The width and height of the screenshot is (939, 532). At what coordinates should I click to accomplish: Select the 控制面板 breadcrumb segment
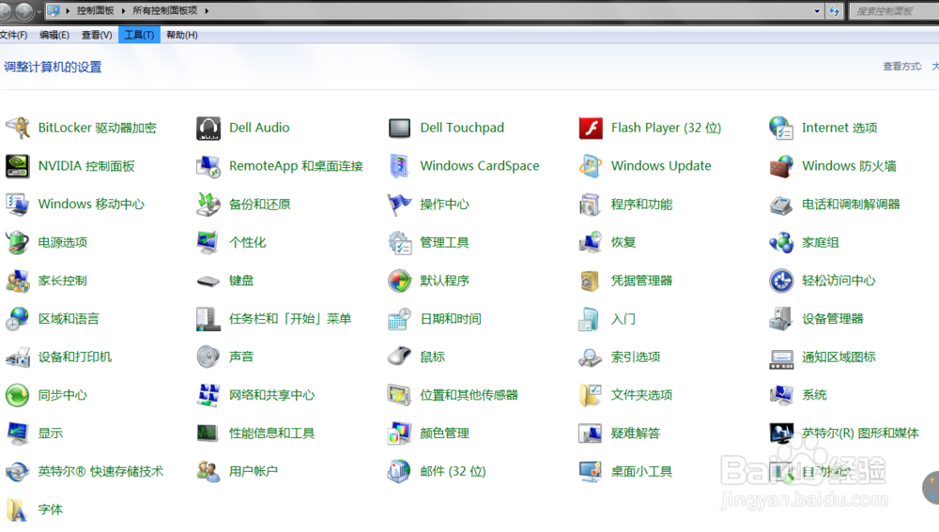(x=95, y=10)
